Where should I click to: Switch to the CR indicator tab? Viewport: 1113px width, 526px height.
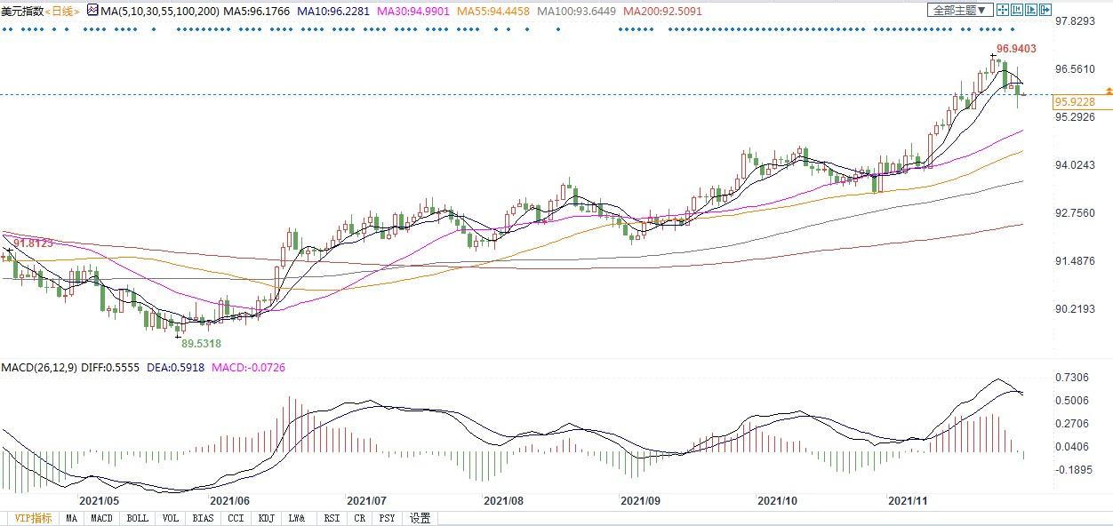click(360, 518)
